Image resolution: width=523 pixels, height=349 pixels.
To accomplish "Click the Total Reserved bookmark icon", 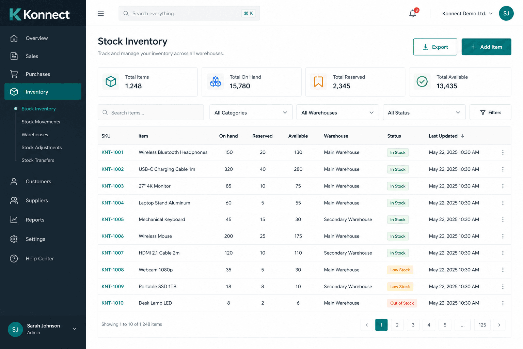I will point(318,82).
